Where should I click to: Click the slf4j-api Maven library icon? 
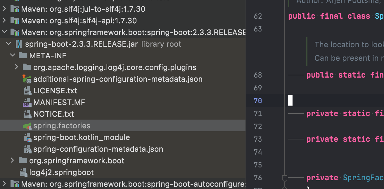coord(15,21)
